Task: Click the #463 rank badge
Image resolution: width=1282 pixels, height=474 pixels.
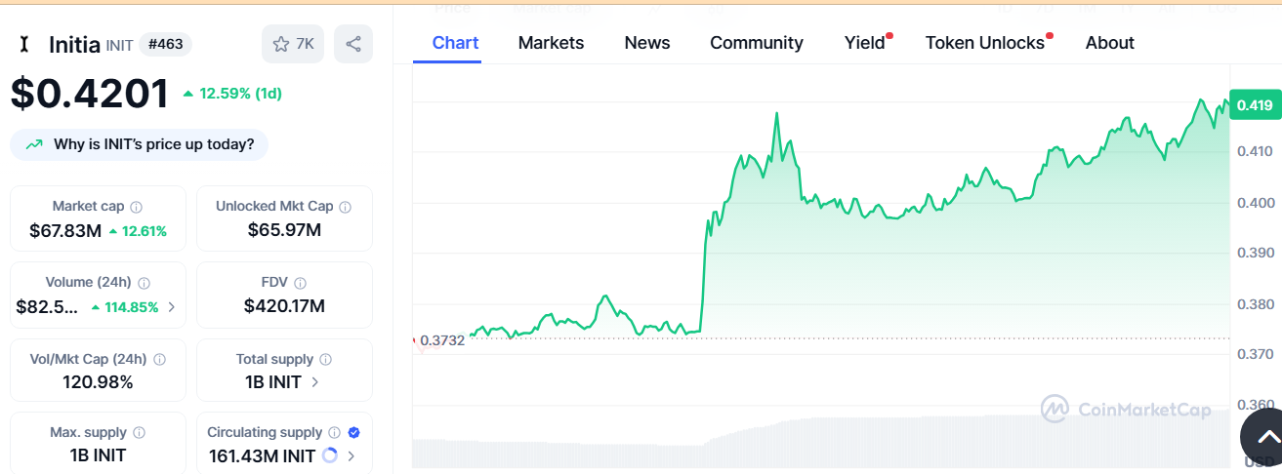Action: coord(166,44)
